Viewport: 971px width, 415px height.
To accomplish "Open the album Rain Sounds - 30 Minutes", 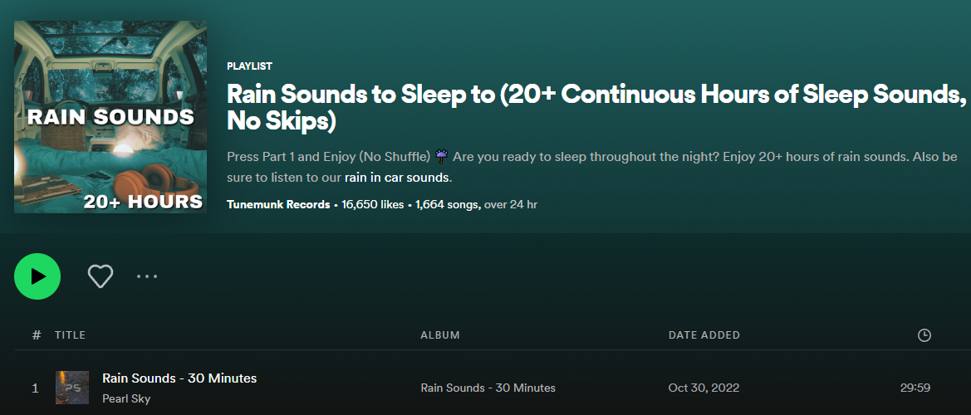I will [488, 388].
